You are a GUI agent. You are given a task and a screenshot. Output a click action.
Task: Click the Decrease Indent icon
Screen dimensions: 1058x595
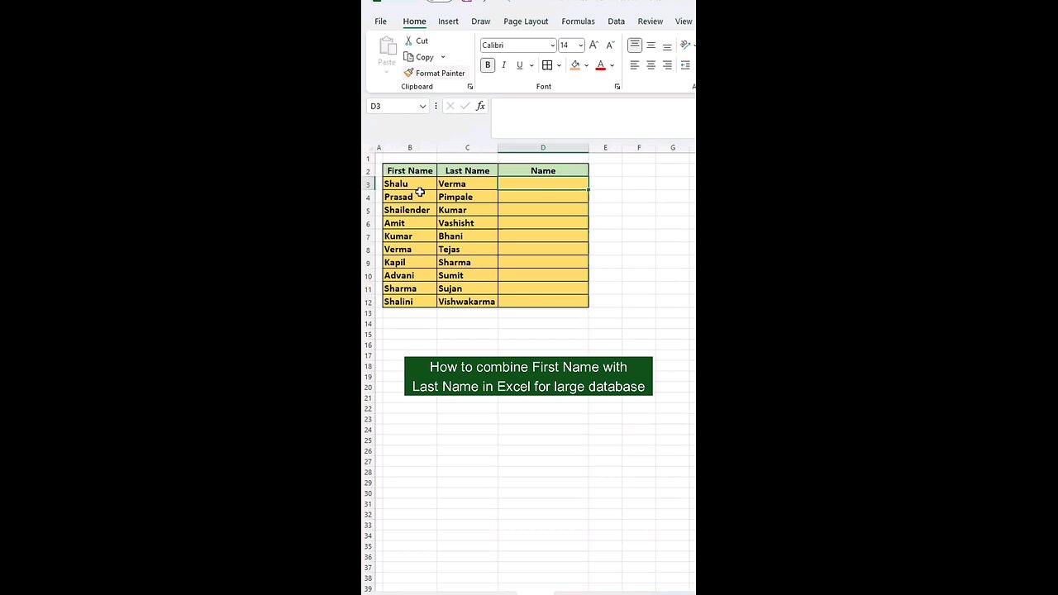pos(685,65)
